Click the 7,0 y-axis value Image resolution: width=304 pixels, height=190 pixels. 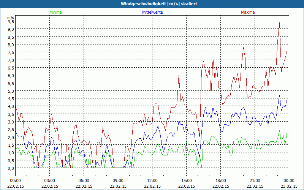click(x=11, y=60)
